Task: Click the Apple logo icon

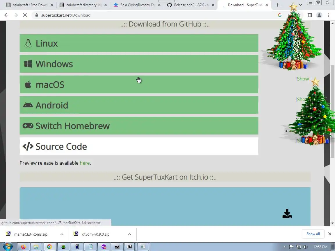Action: click(28, 85)
